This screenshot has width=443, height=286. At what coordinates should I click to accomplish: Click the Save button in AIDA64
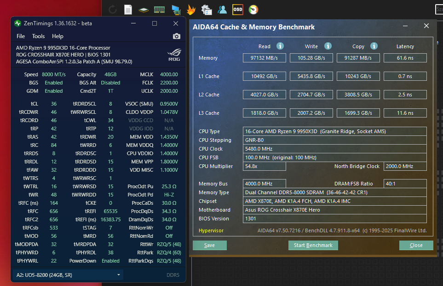(209, 245)
